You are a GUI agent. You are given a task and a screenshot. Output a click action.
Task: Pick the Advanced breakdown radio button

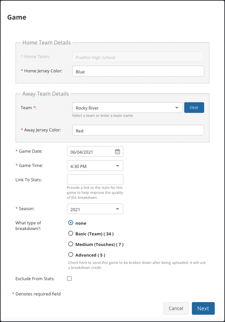(x=71, y=255)
